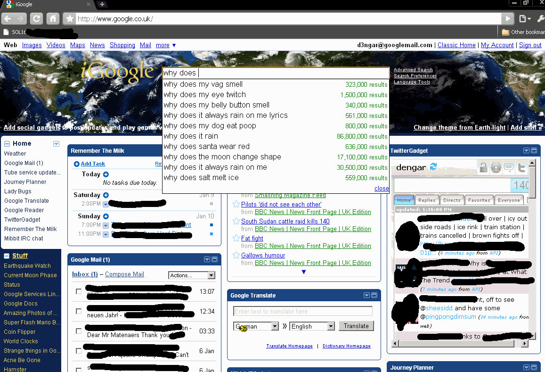Open the Home tab options dropdown arrow
Viewport: 545px width, 372px height.
(x=57, y=144)
